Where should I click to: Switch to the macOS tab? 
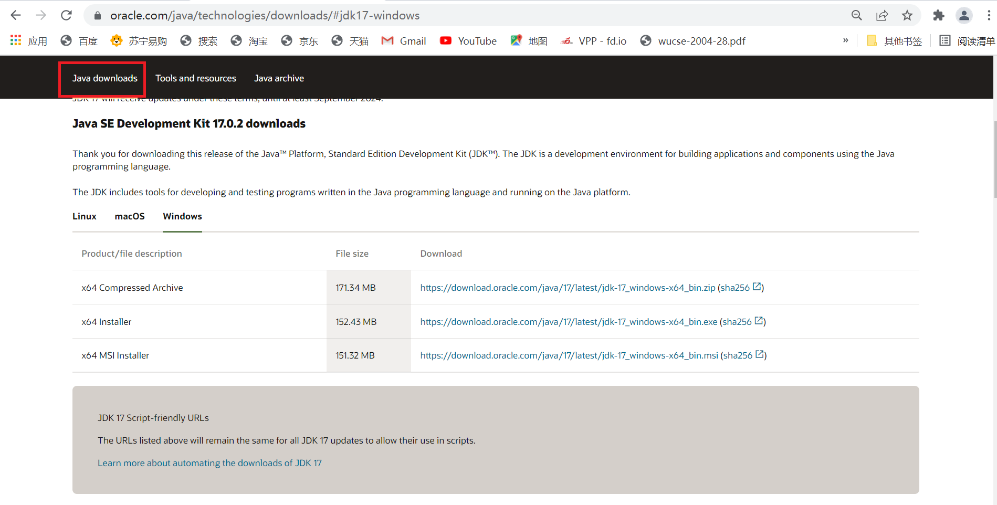pyautogui.click(x=130, y=216)
